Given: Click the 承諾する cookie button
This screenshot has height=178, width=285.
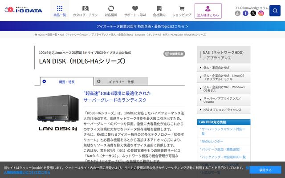Looking at the screenshot, I should click(x=265, y=170).
